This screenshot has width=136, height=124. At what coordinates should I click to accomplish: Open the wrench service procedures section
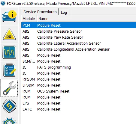point(9,88)
